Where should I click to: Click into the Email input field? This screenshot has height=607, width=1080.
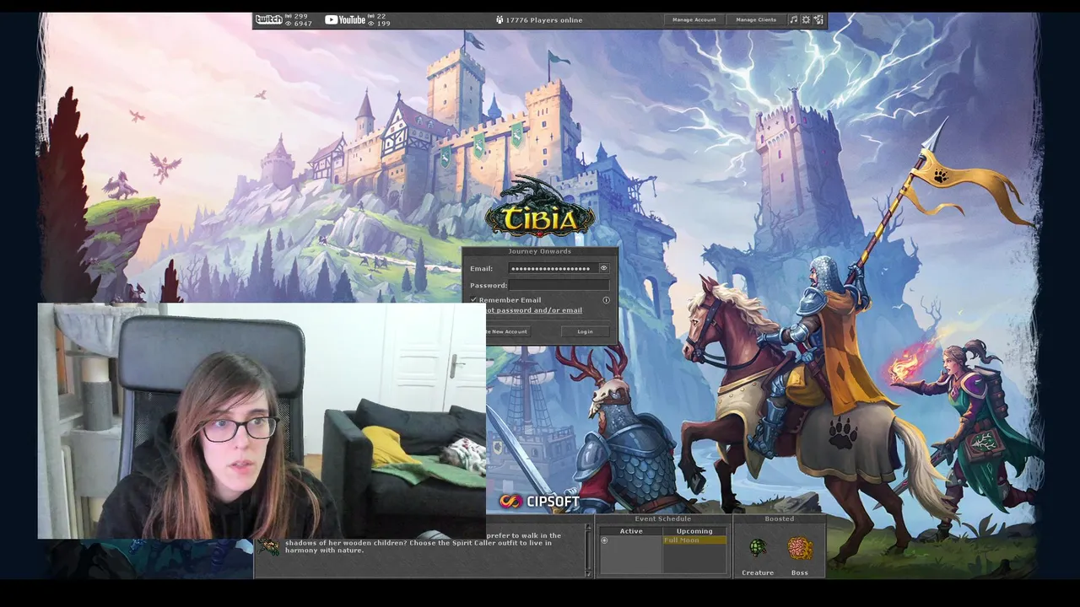pos(553,268)
